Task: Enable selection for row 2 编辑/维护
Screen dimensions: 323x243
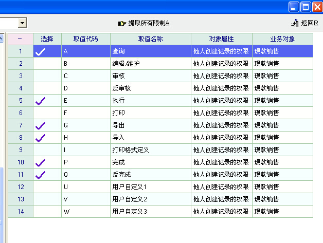Action: pyautogui.click(x=47, y=64)
